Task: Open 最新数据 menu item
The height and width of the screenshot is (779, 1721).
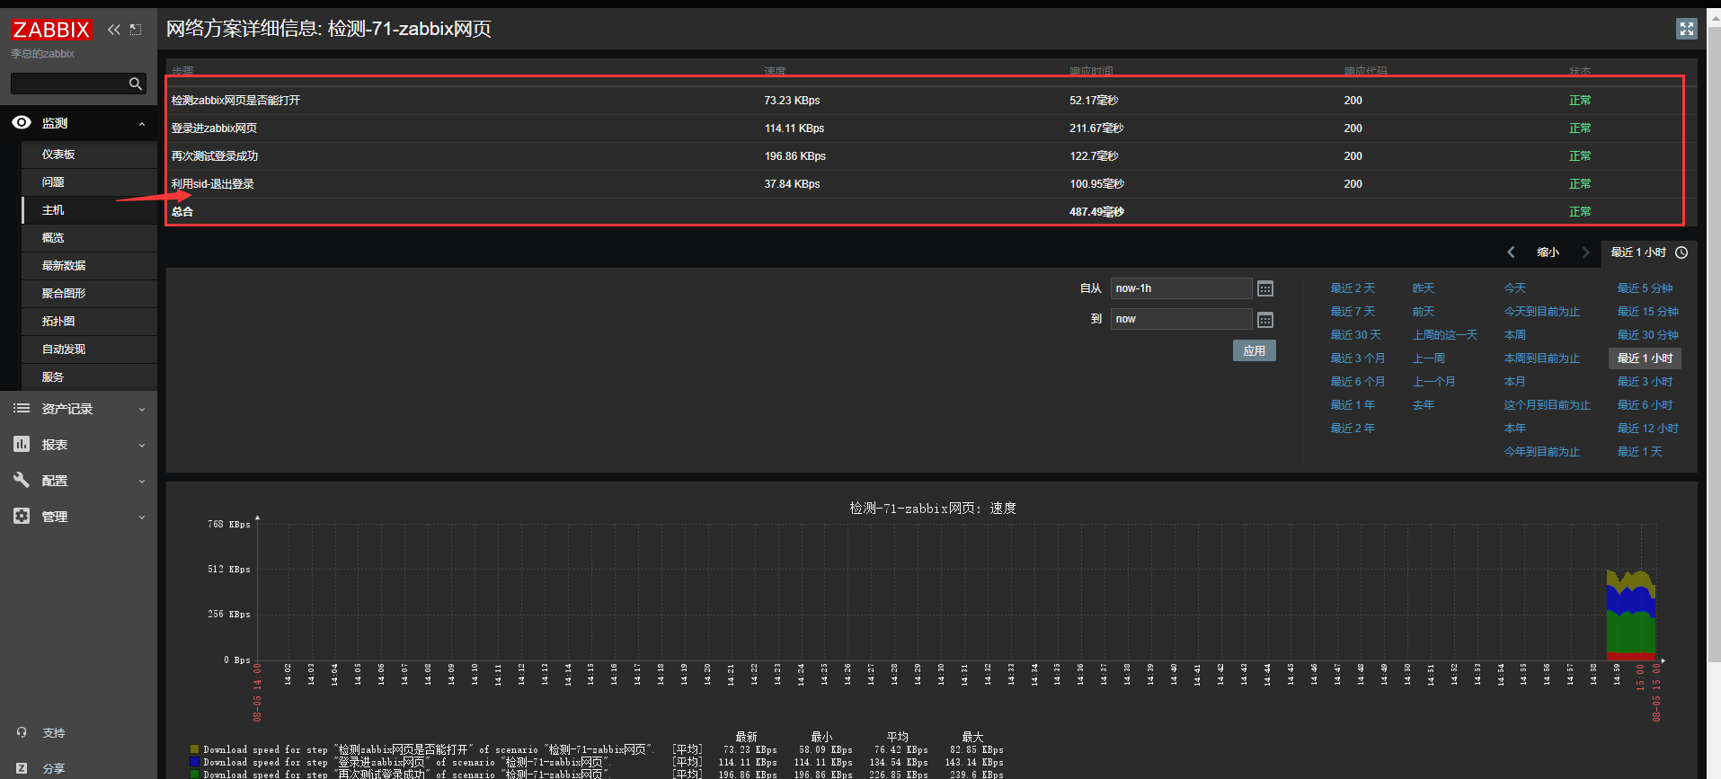Action: (64, 266)
